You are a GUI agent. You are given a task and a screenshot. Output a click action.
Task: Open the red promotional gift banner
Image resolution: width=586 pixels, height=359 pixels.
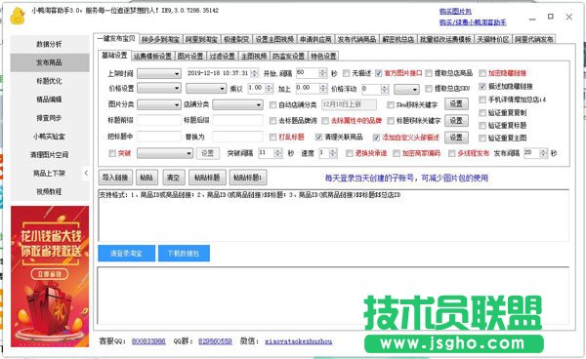pyautogui.click(x=50, y=276)
